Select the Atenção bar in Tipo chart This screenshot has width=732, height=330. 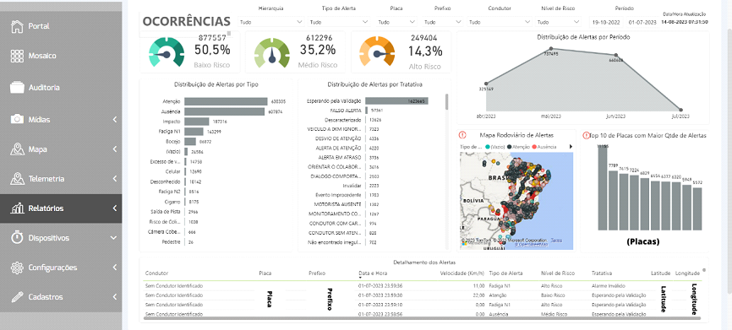226,101
